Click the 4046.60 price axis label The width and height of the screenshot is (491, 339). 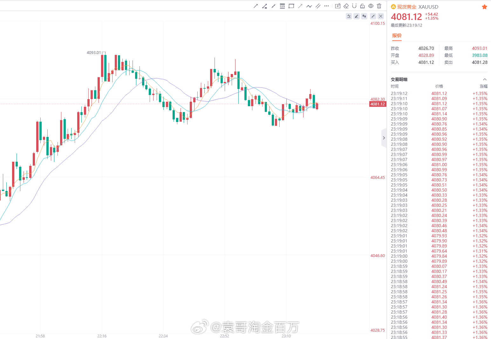tap(378, 256)
